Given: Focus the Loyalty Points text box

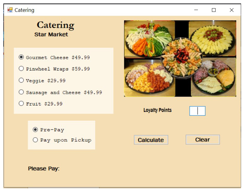Looking at the screenshot, I should tap(197, 111).
